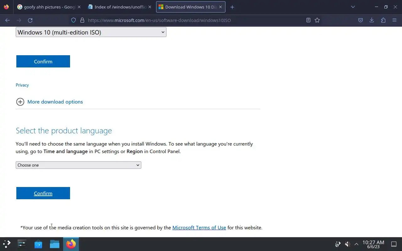Viewport: 402px width, 251px height.
Task: Minimize the Firefox window
Action: pyautogui.click(x=376, y=7)
